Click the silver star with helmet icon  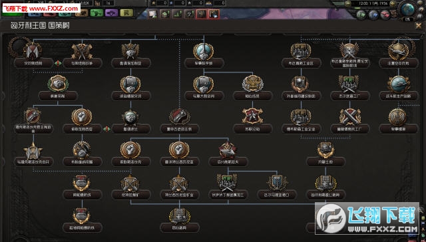pyautogui.click(x=33, y=150)
